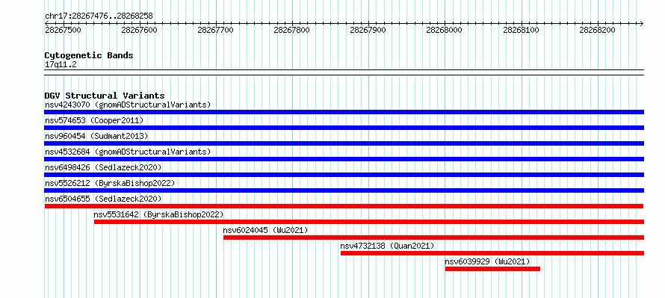The width and height of the screenshot is (665, 298).
Task: Click the blue bar under nsv6498426
Action: (x=344, y=175)
